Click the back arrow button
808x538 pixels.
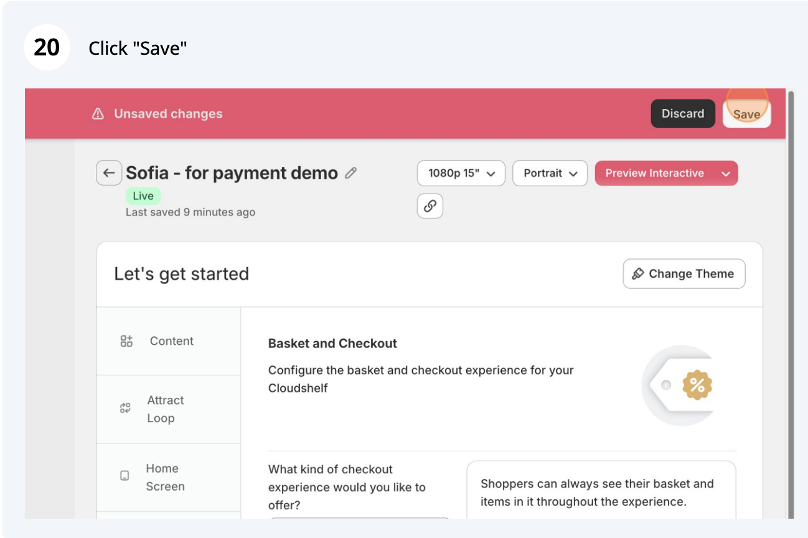pos(109,173)
